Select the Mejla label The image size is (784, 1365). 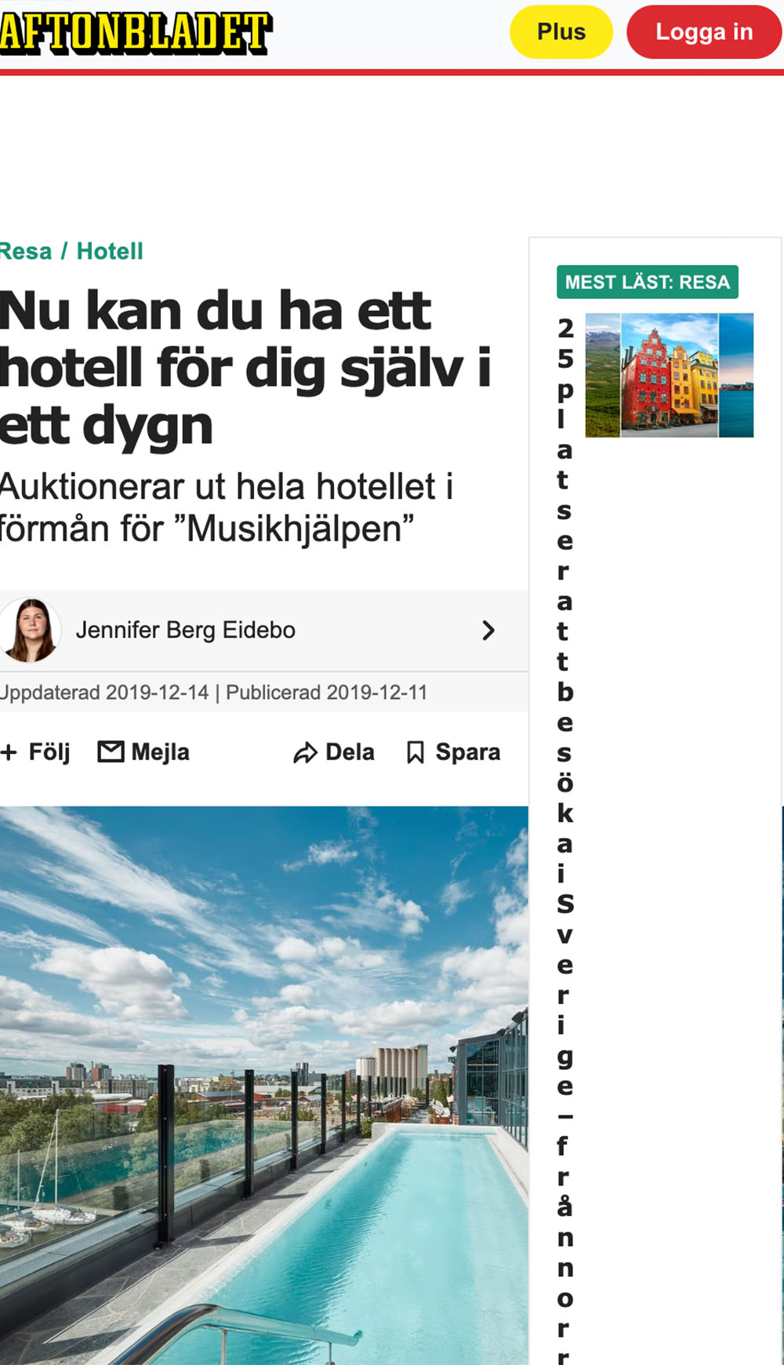161,752
